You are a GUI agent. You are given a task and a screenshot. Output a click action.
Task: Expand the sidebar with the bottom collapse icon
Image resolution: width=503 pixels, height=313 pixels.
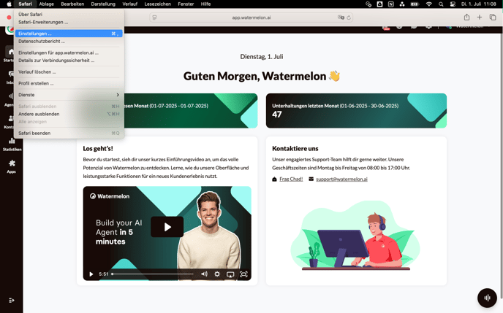pos(12,300)
